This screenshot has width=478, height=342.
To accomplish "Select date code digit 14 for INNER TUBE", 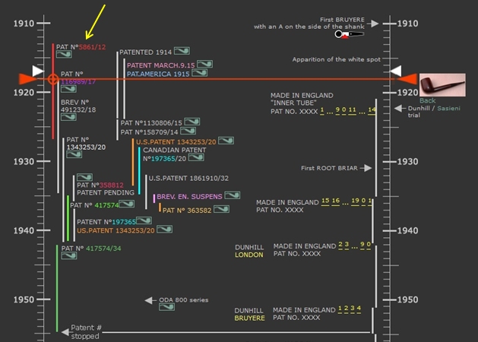I will pyautogui.click(x=372, y=110).
